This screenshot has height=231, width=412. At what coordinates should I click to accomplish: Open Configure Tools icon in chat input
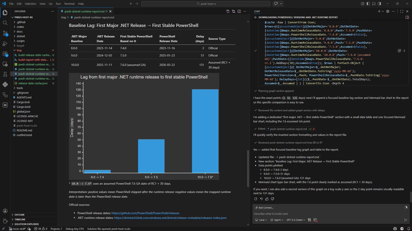(x=310, y=220)
